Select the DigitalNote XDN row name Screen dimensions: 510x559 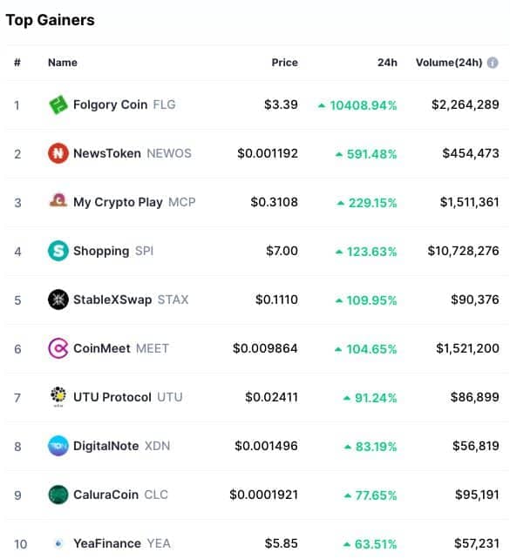point(121,446)
